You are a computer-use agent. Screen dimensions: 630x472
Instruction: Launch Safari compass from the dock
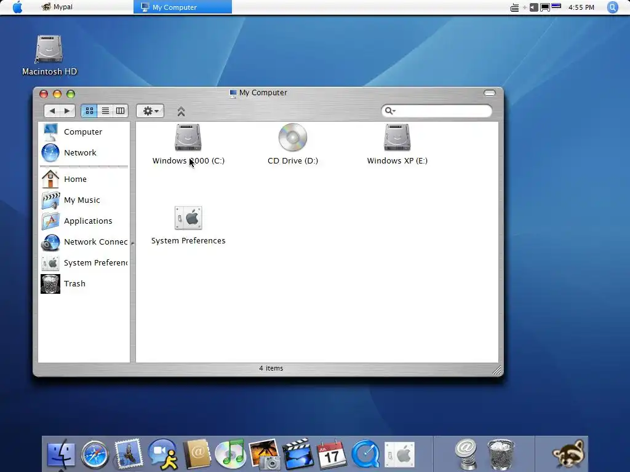[95, 455]
